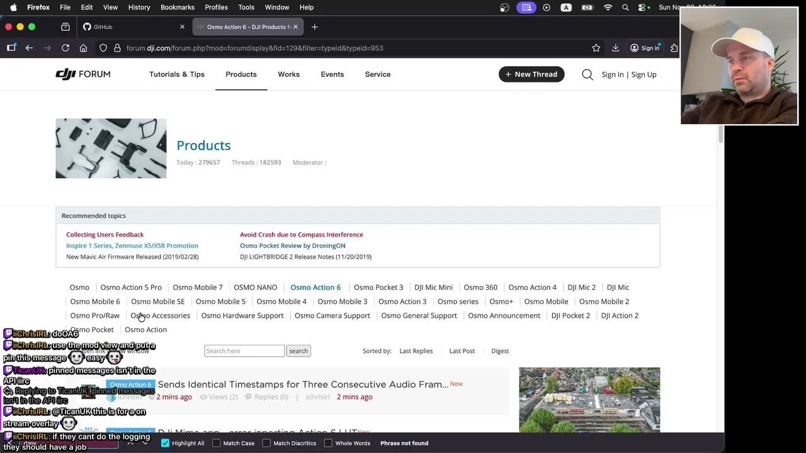Viewport: 806px width, 453px height.
Task: Click the forum Search here field
Action: point(244,351)
